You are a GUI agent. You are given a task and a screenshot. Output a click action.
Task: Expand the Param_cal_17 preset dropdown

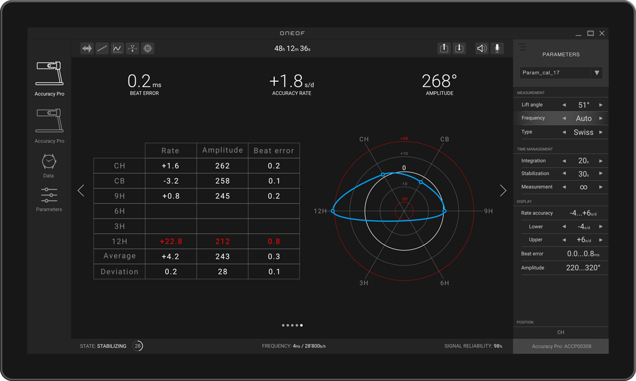(597, 73)
